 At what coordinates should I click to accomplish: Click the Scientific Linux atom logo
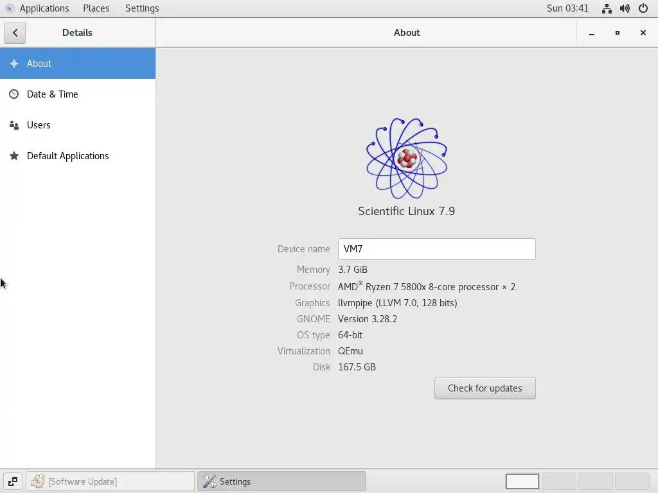tap(407, 158)
